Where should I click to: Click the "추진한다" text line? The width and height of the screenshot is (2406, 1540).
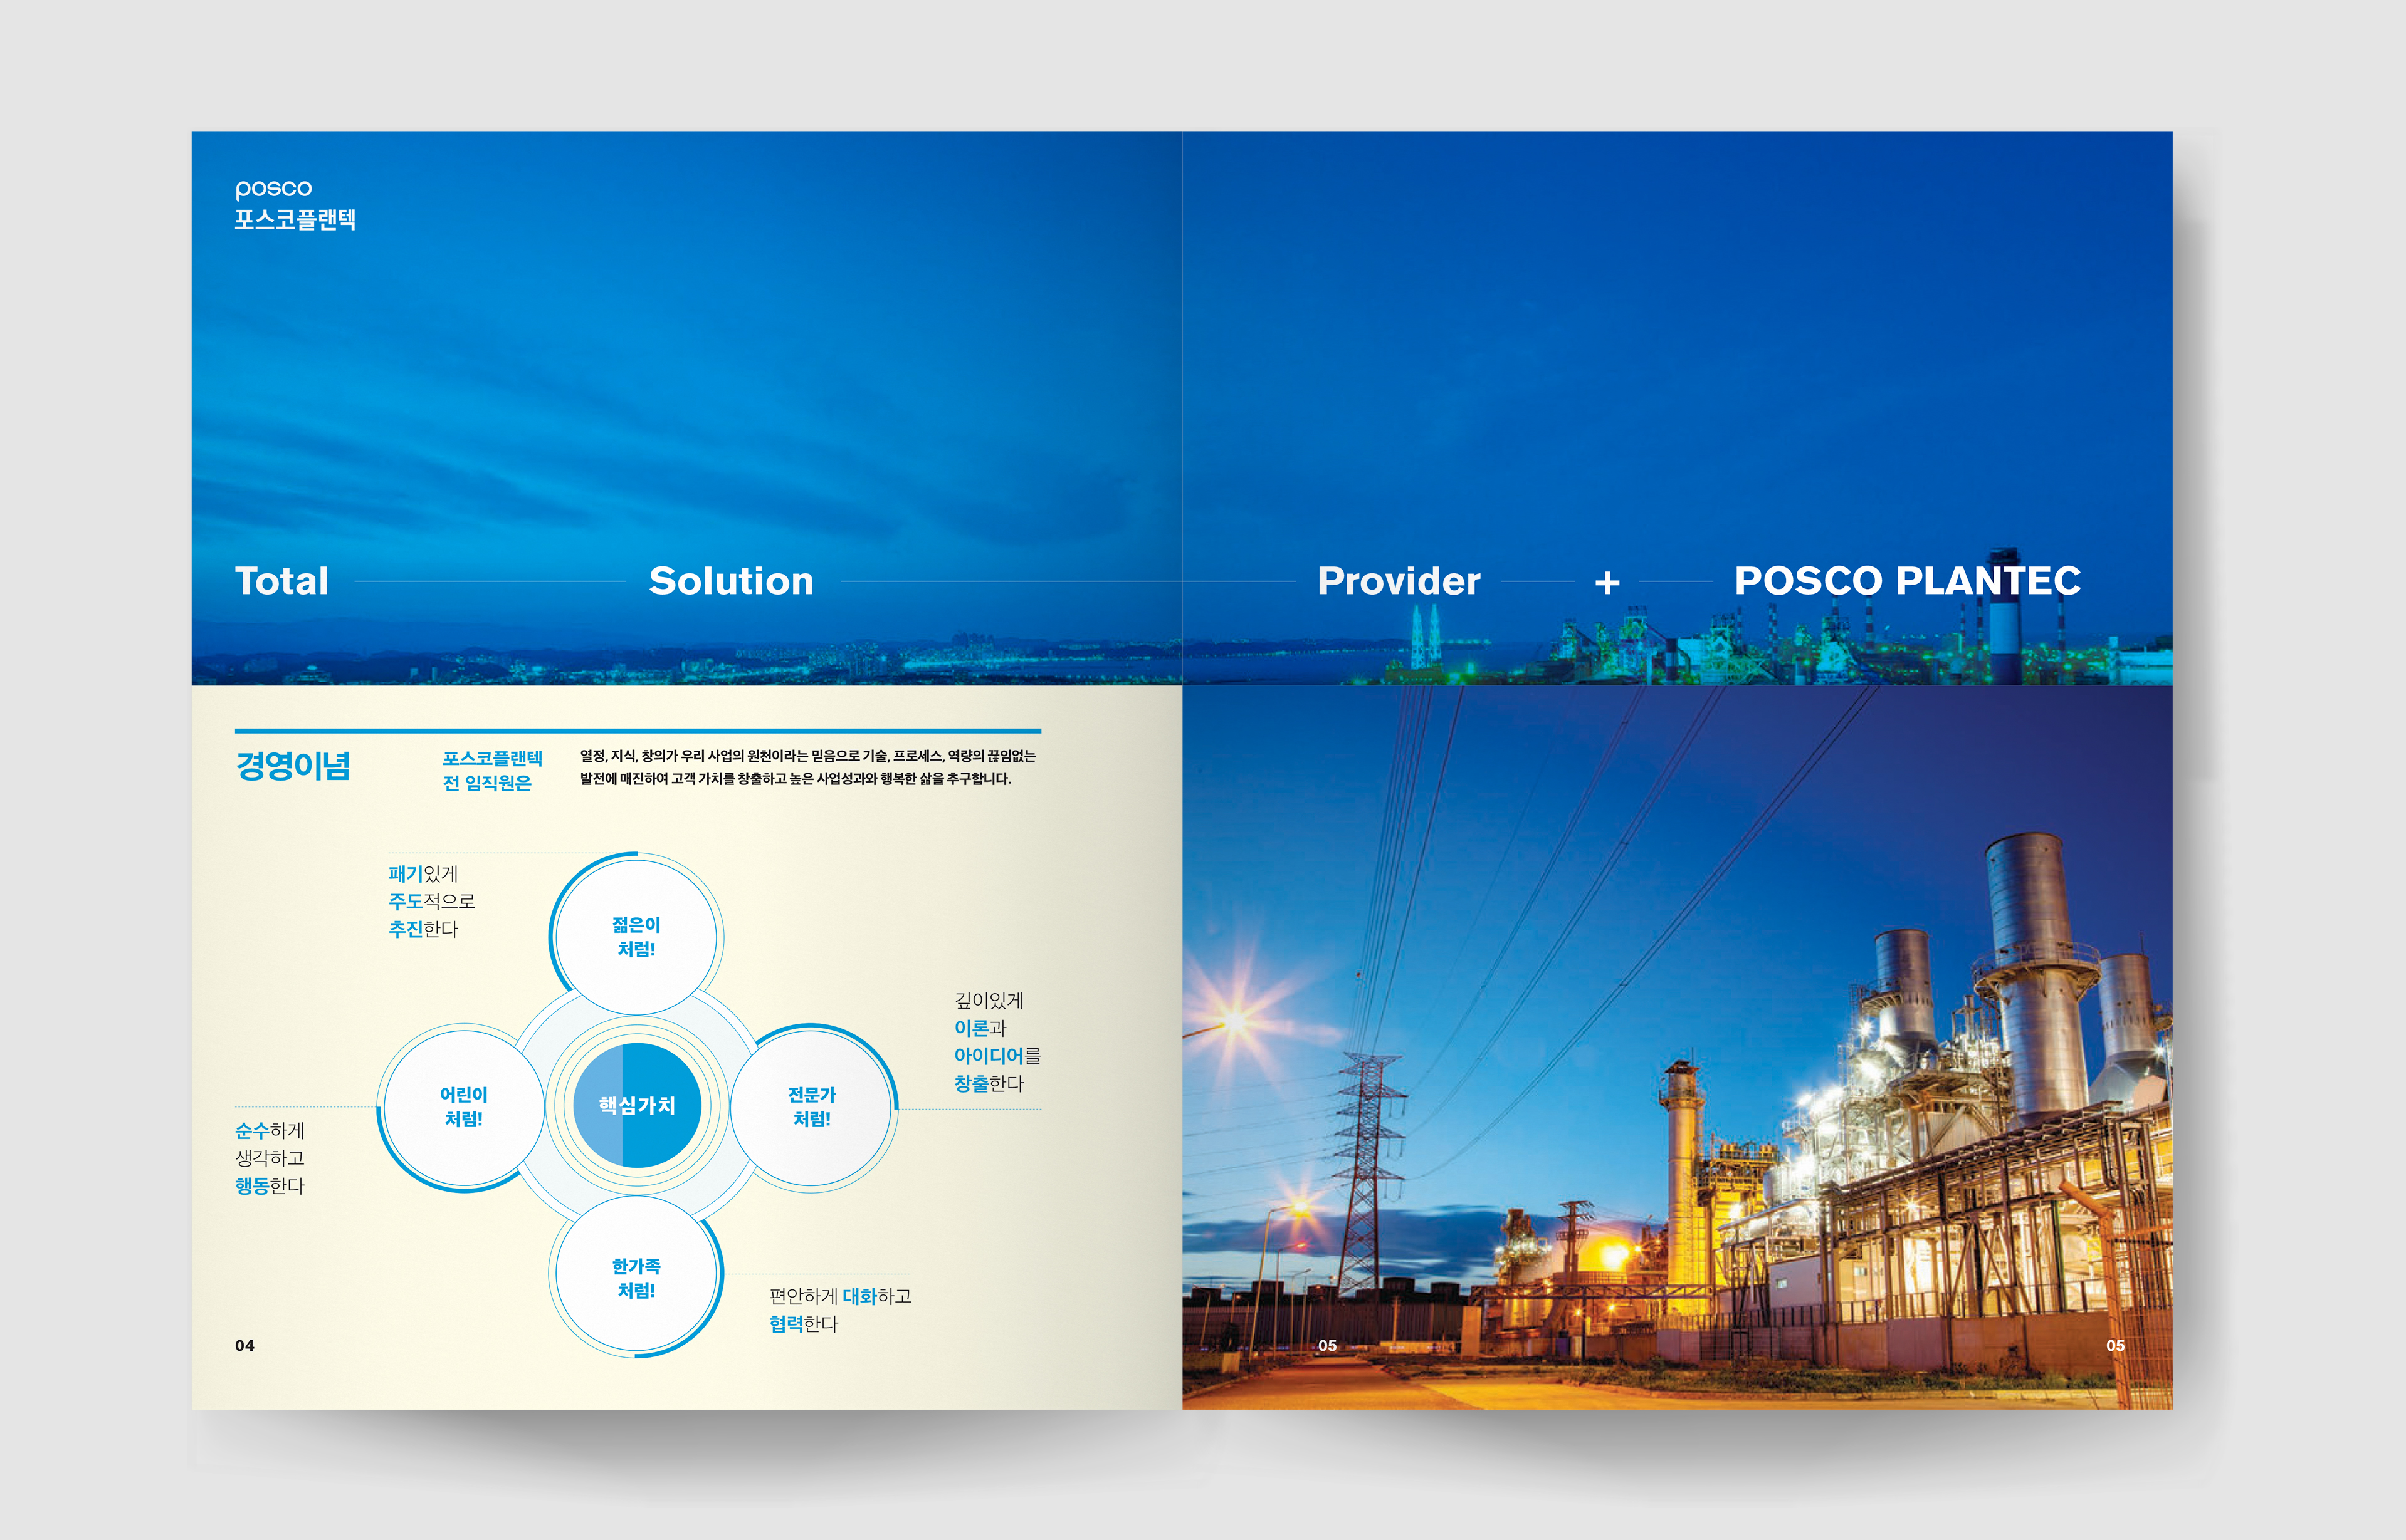422,929
